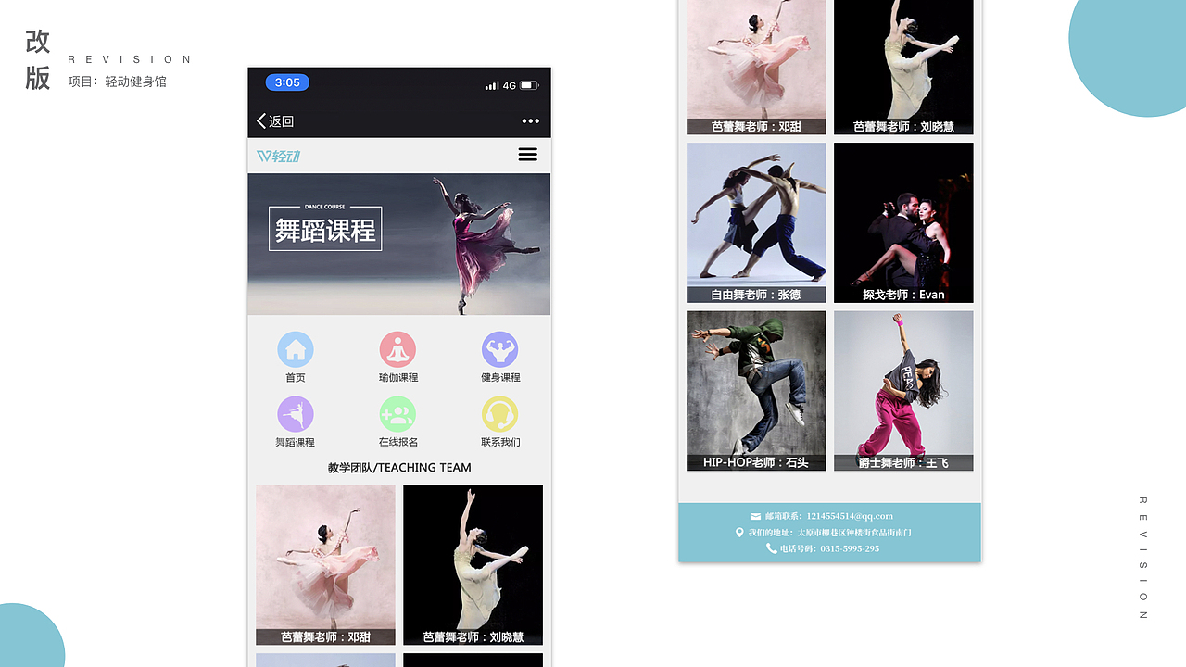Open the 联系我们 contact icon
This screenshot has width=1186, height=667.
(499, 415)
